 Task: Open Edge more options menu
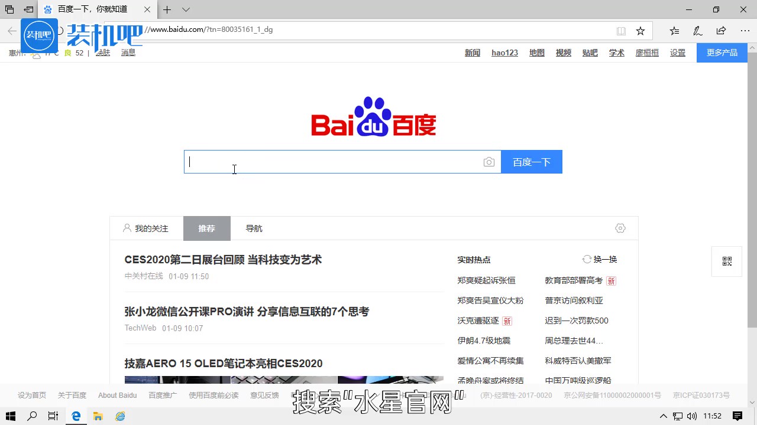point(744,30)
